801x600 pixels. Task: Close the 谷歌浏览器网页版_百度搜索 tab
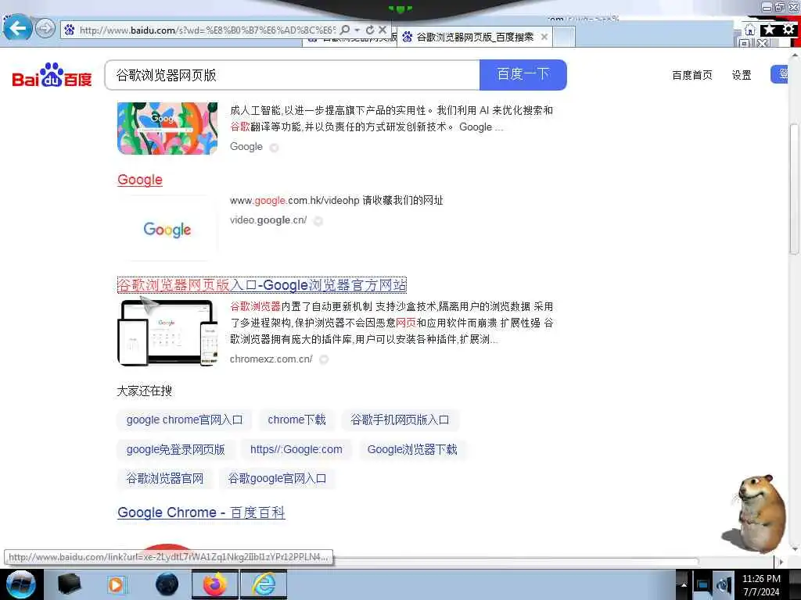pyautogui.click(x=544, y=37)
